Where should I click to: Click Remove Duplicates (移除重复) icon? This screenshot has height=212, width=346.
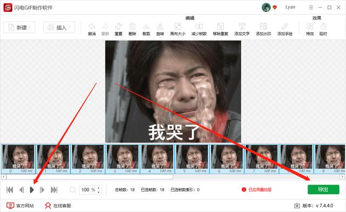point(220,27)
